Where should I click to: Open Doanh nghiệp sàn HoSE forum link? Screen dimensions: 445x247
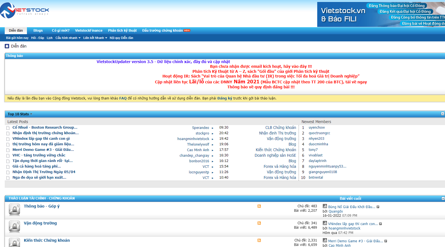click(x=275, y=155)
